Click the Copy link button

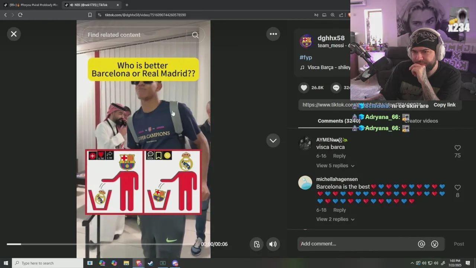click(x=444, y=105)
